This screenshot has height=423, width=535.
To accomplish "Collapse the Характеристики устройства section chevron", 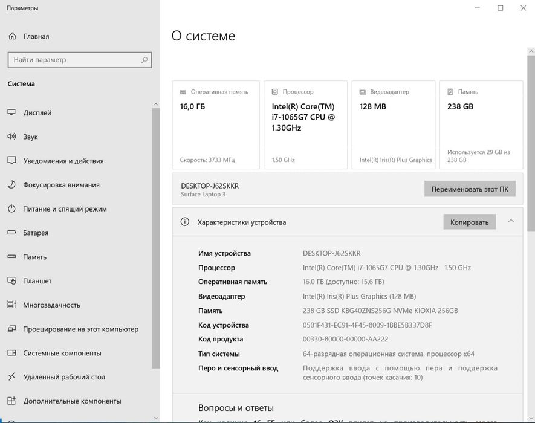I will [511, 221].
